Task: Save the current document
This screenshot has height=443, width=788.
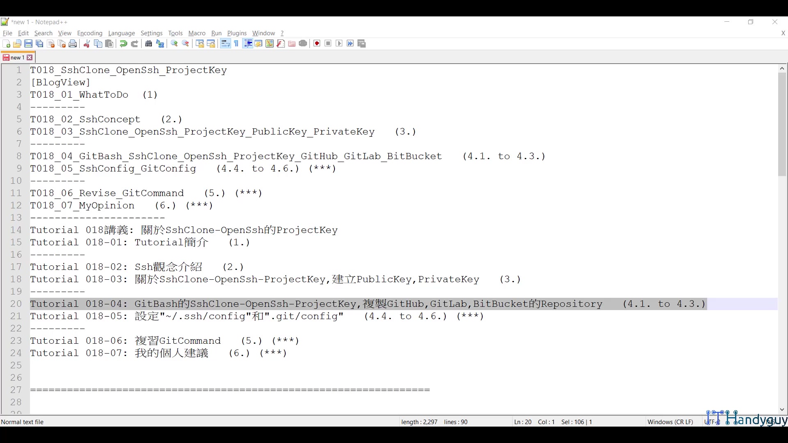Action: pos(28,43)
